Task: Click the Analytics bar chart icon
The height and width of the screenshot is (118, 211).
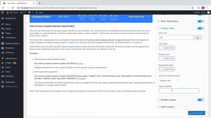Action: [3, 52]
